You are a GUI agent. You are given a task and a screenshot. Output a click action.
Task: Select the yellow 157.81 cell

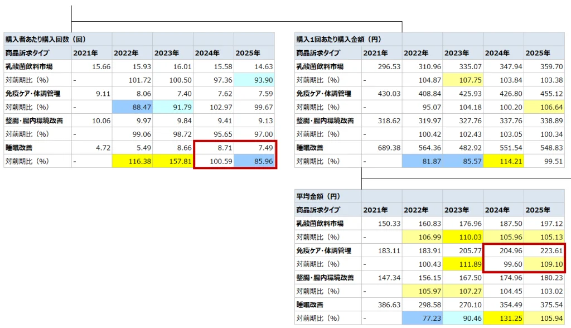[173, 161]
